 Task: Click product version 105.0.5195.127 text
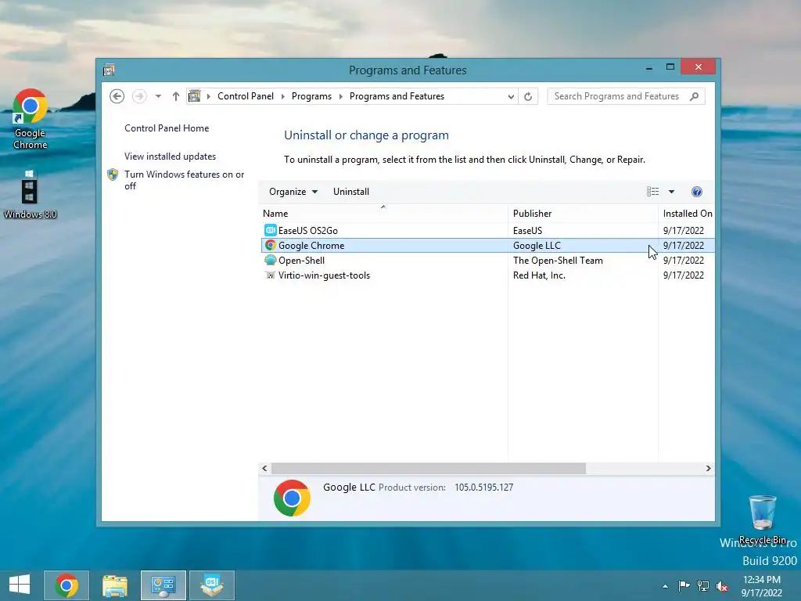click(483, 488)
